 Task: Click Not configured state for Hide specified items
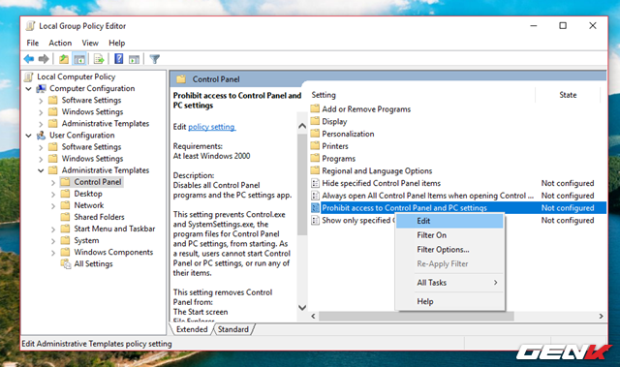(568, 183)
